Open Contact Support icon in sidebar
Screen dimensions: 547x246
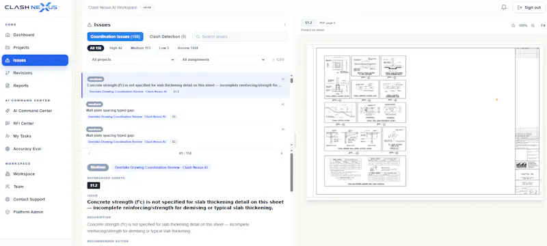8,200
